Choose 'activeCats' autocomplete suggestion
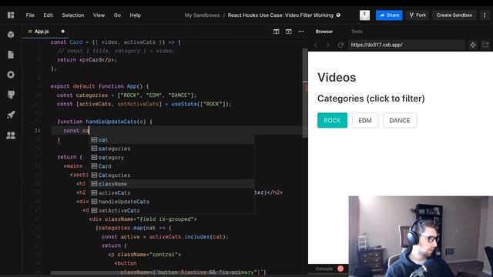The height and width of the screenshot is (277, 493). (x=173, y=192)
